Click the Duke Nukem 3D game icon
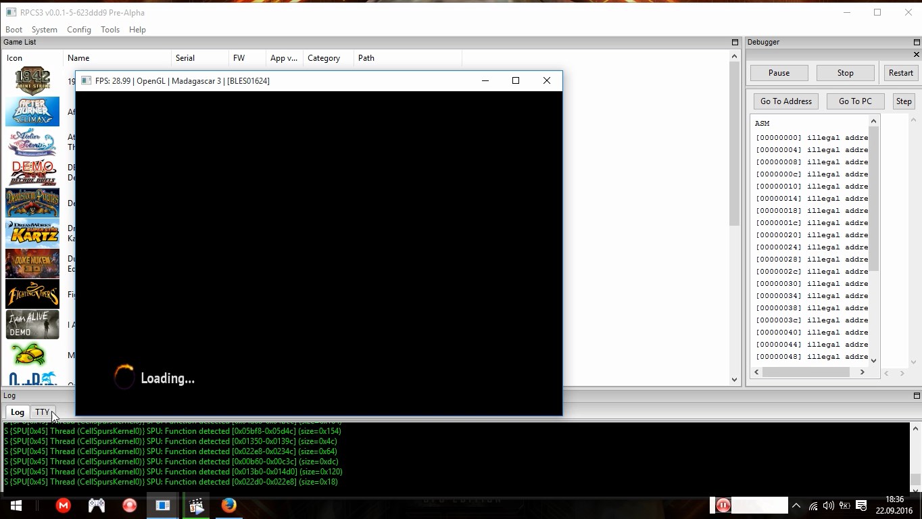The width and height of the screenshot is (922, 519). [32, 264]
